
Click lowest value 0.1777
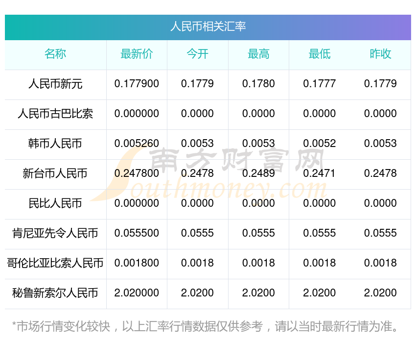click(x=320, y=84)
